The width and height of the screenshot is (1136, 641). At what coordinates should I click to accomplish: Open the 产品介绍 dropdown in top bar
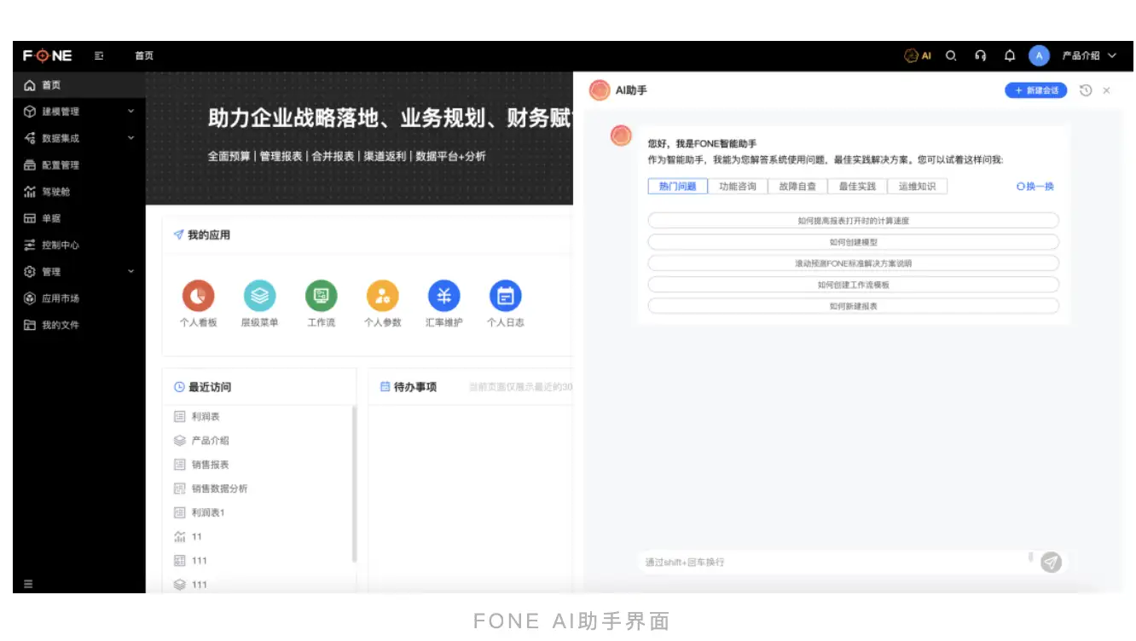[1089, 56]
